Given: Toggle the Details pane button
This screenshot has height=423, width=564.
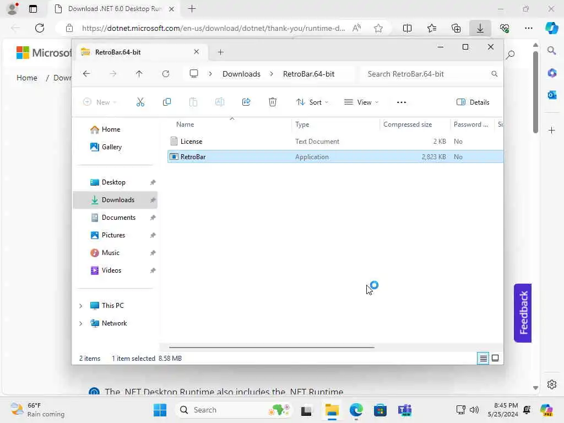Looking at the screenshot, I should (x=473, y=102).
